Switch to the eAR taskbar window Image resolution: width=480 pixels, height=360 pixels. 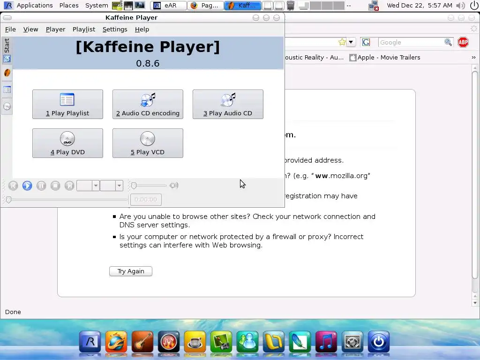click(x=168, y=6)
